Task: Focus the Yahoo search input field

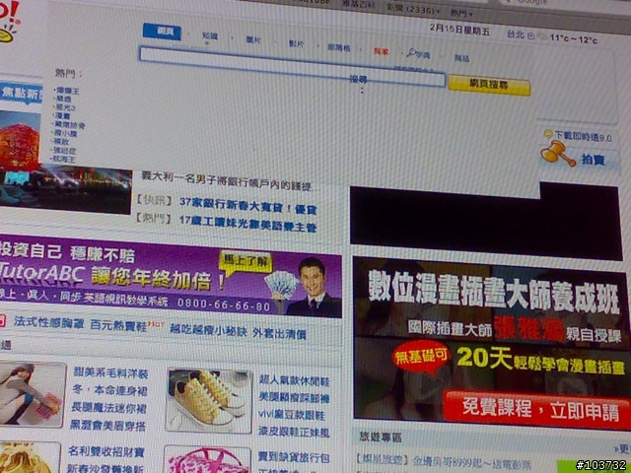Action: point(293,67)
